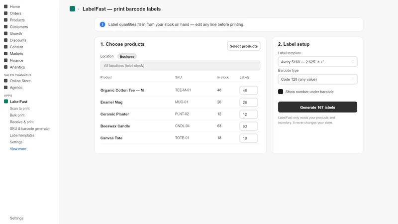Open Analytics in the sidebar
Screen dimensions: 398x224
(x=17, y=67)
